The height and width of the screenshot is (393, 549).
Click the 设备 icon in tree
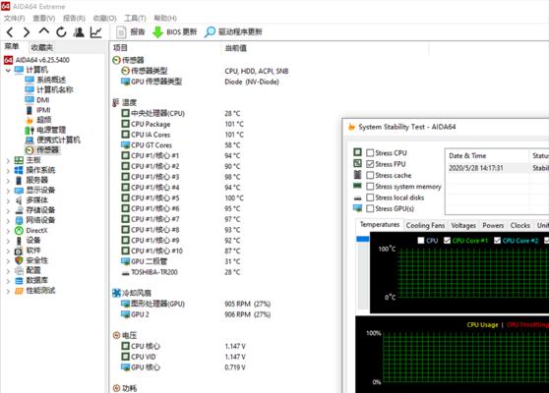(x=19, y=241)
